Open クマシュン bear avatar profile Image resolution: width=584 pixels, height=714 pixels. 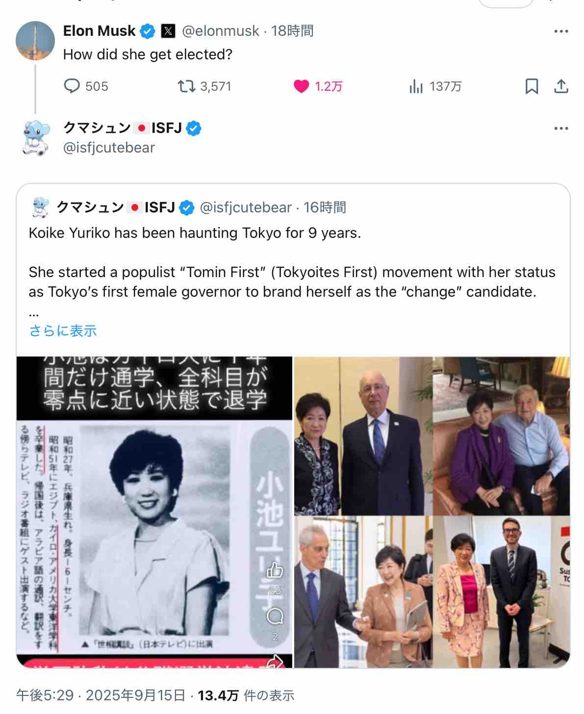click(36, 138)
